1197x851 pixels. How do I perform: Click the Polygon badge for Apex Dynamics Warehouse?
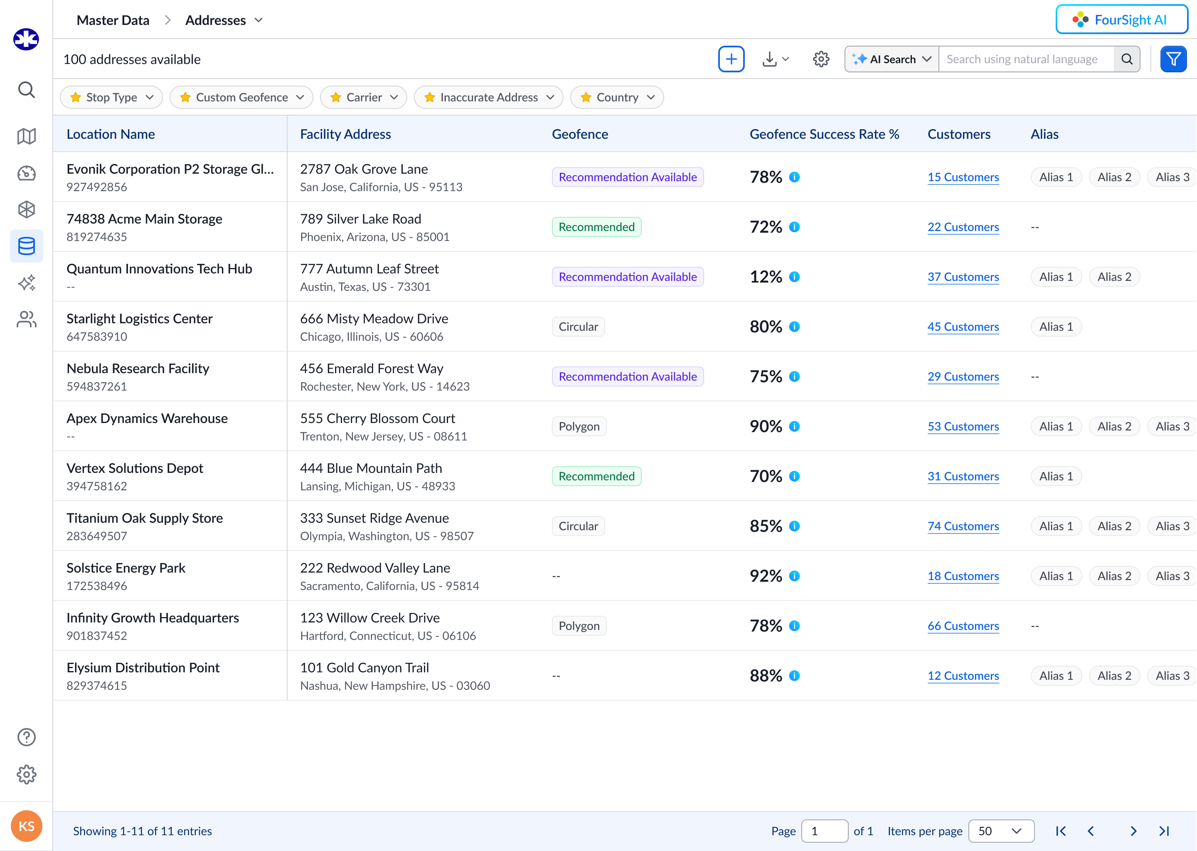579,427
